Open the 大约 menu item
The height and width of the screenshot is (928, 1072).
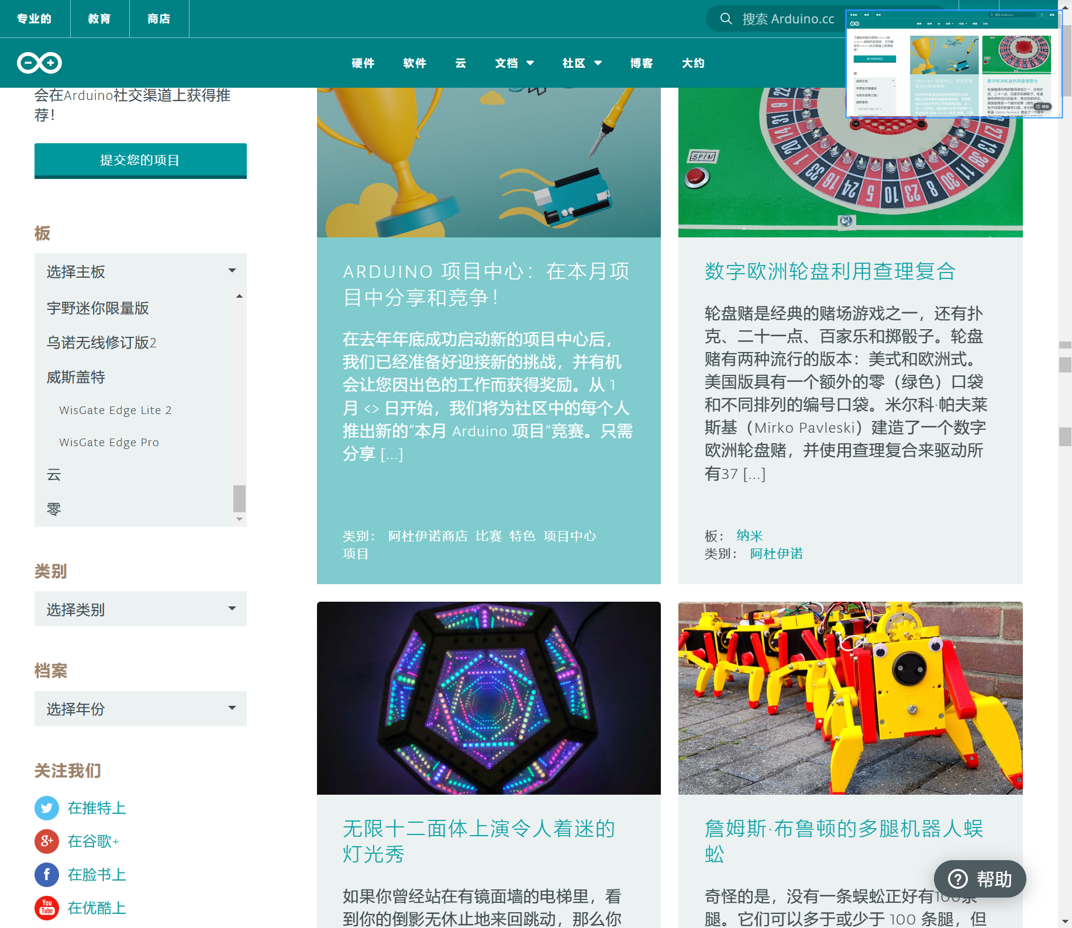click(693, 63)
